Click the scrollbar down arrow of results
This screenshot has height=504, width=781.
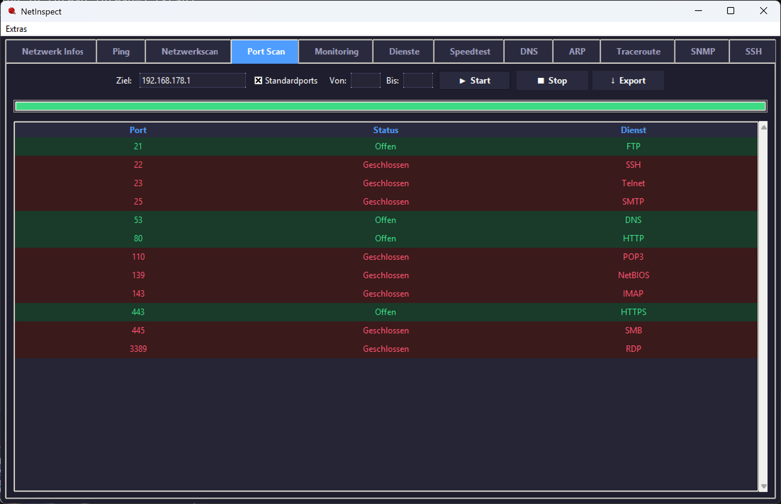(764, 486)
